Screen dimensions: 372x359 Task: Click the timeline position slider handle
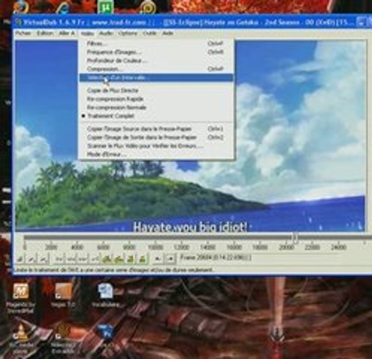point(295,238)
